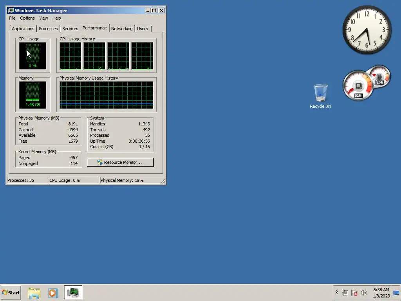The width and height of the screenshot is (401, 301).
Task: Click the Show Desktop button at taskbar end
Action: pyautogui.click(x=397, y=293)
